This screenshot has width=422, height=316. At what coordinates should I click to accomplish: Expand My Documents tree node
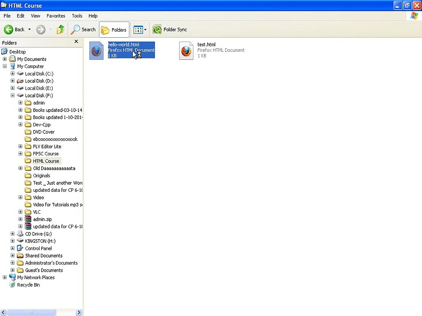tap(5, 59)
